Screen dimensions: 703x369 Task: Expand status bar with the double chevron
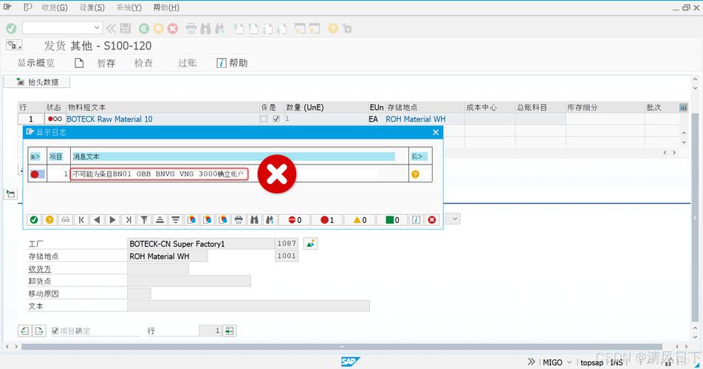tap(531, 362)
